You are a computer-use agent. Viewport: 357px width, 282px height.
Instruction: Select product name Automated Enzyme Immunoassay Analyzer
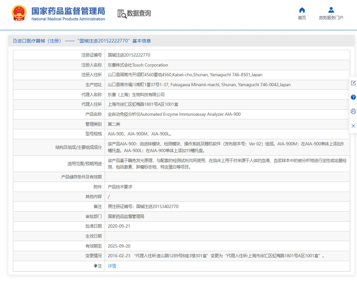pos(174,114)
